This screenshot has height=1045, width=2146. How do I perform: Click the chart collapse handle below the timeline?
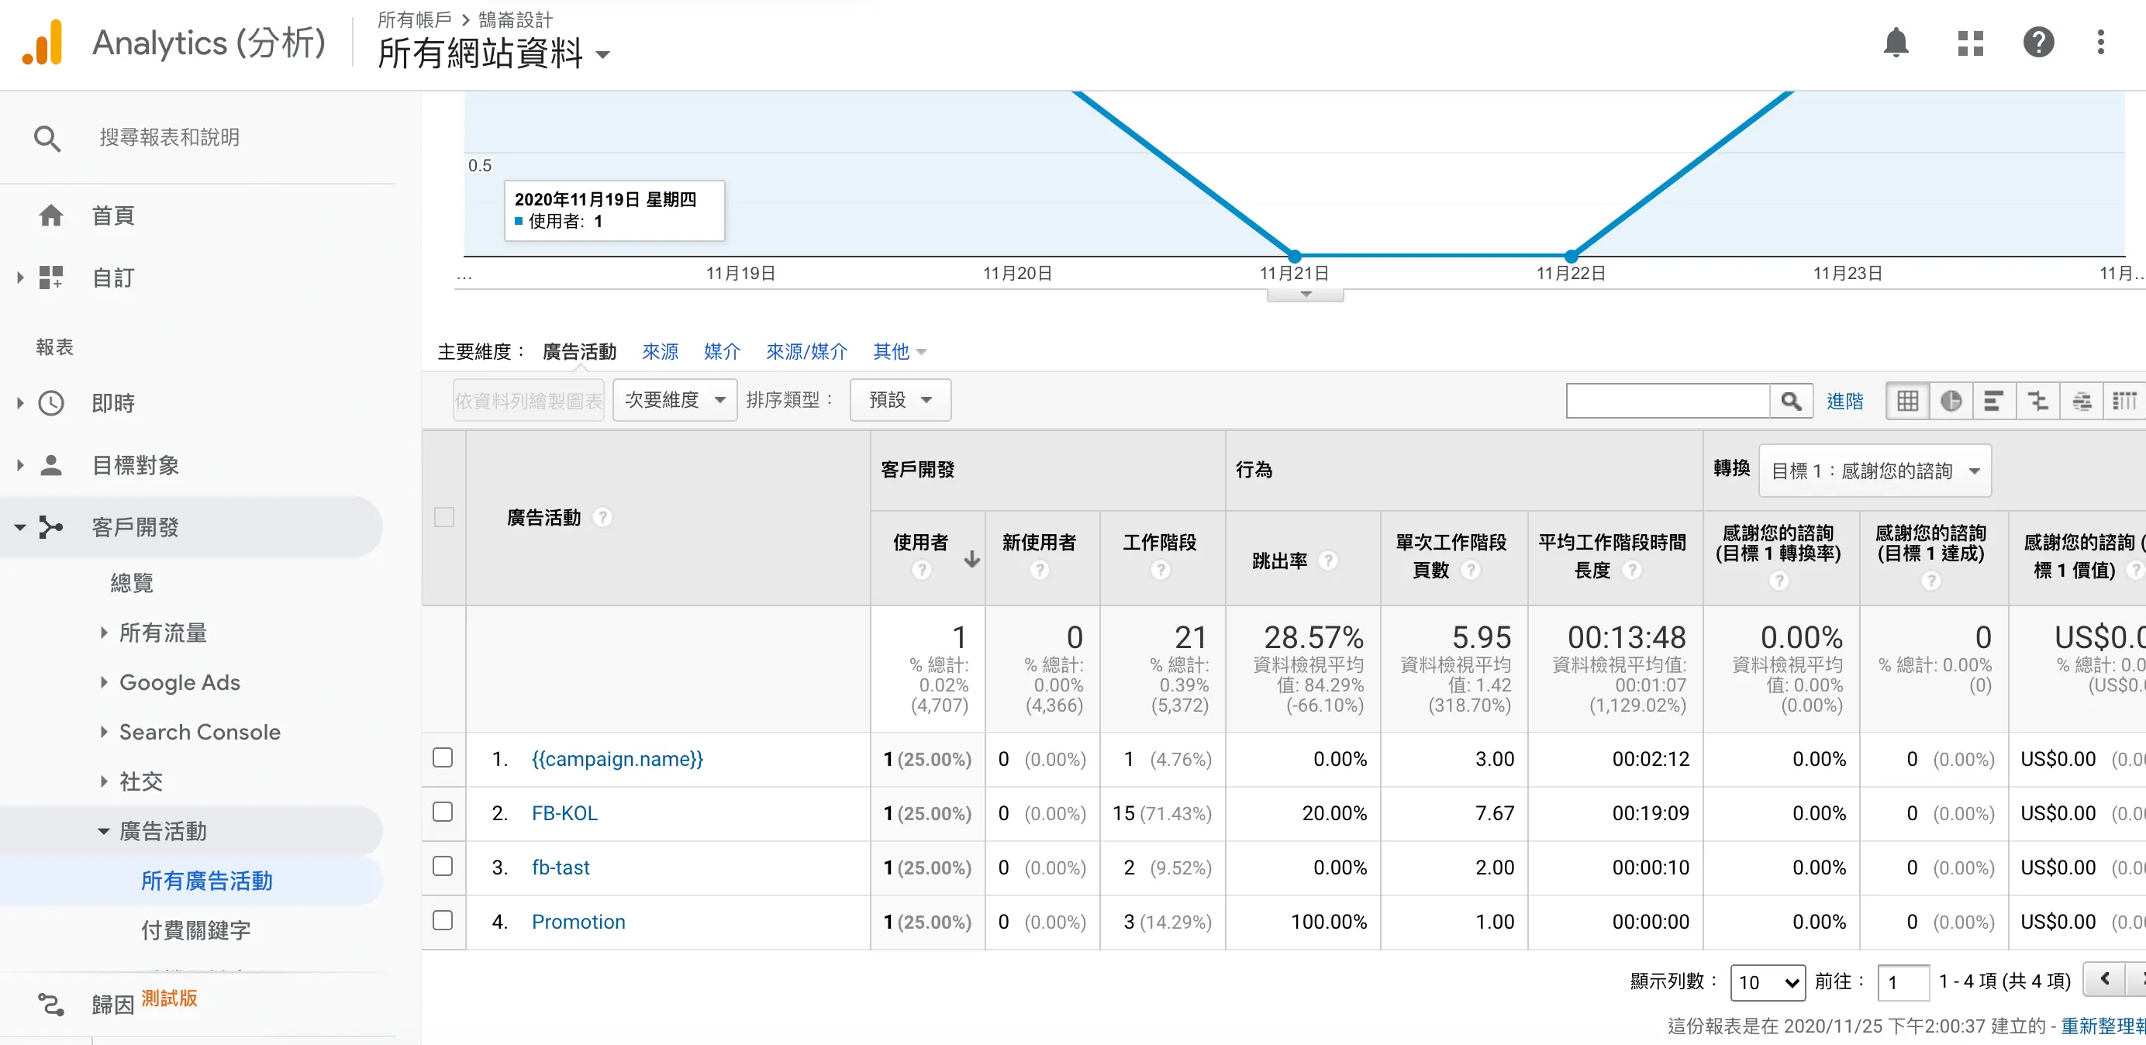tap(1305, 295)
